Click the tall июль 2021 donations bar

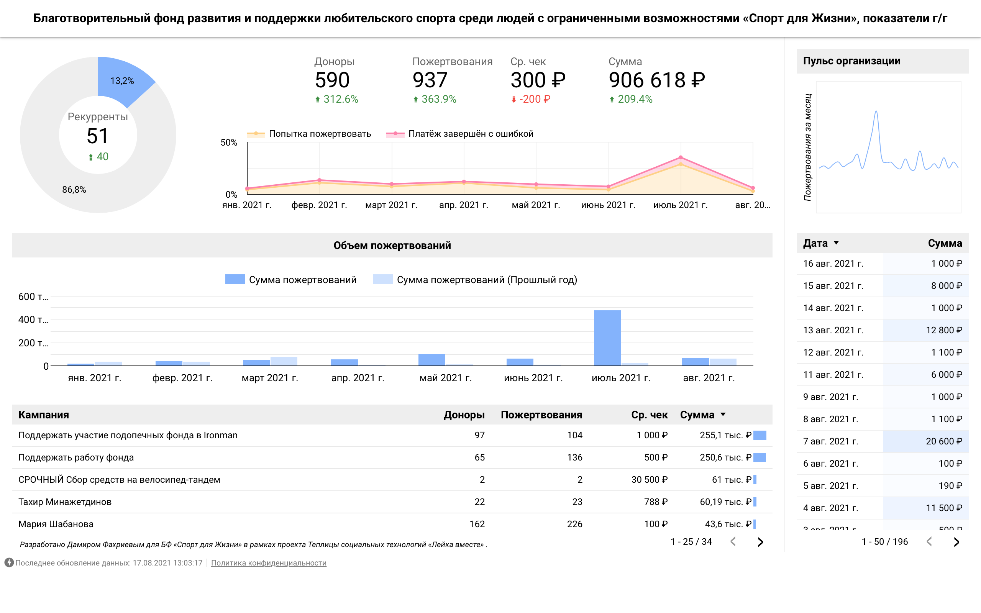pos(607,338)
